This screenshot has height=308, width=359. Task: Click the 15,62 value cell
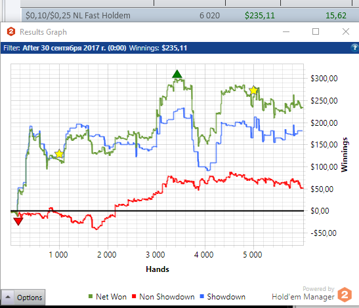336,16
